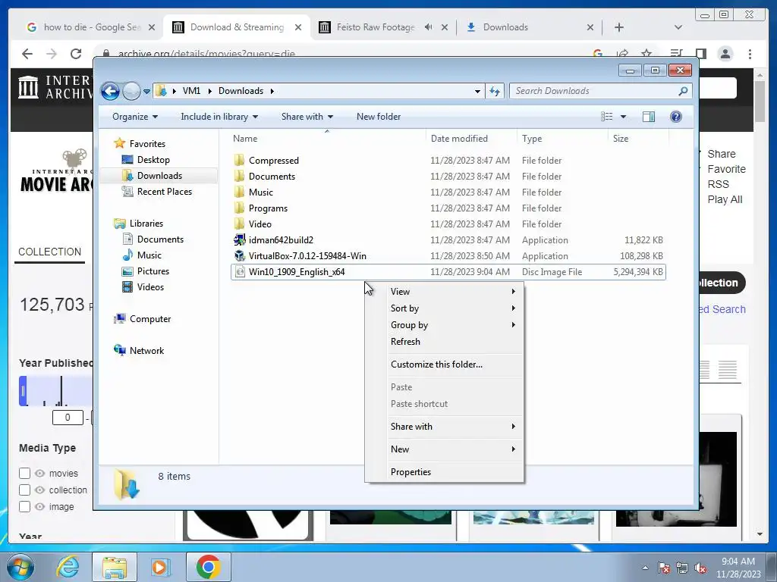Check the collection media type checkbox
The height and width of the screenshot is (582, 777).
24,490
